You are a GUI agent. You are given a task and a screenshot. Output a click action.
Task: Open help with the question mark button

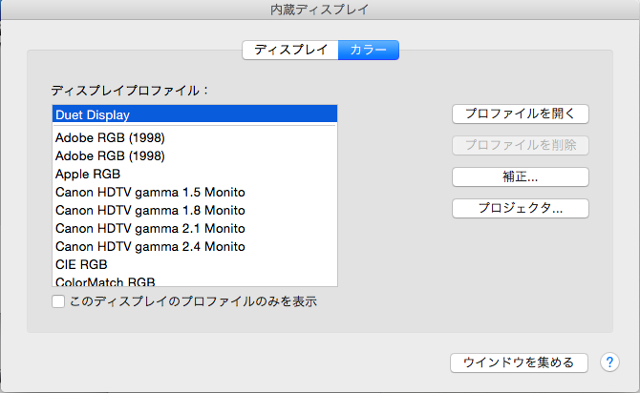click(x=609, y=362)
